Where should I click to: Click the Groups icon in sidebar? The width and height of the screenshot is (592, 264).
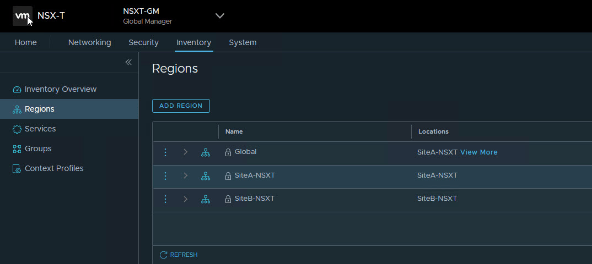[x=17, y=149]
